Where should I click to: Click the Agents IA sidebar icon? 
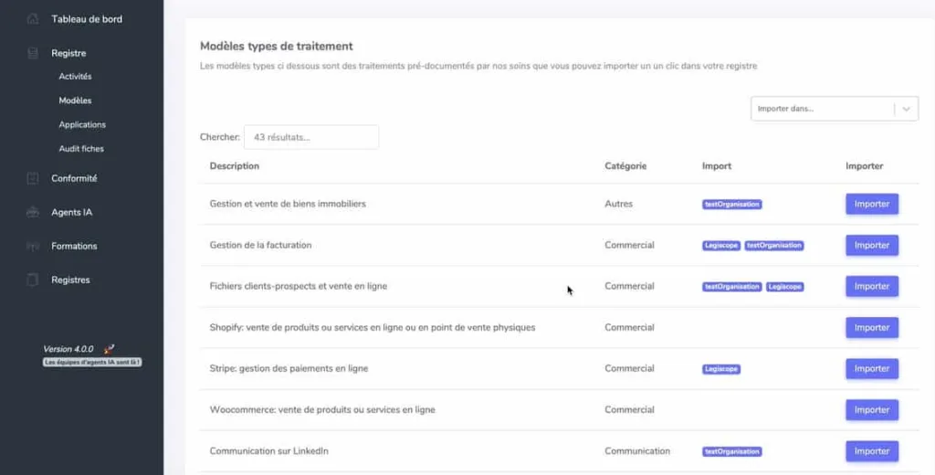34,213
